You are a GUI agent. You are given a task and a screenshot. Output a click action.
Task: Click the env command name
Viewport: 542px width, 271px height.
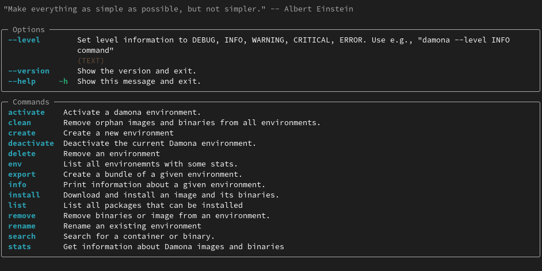(15, 164)
